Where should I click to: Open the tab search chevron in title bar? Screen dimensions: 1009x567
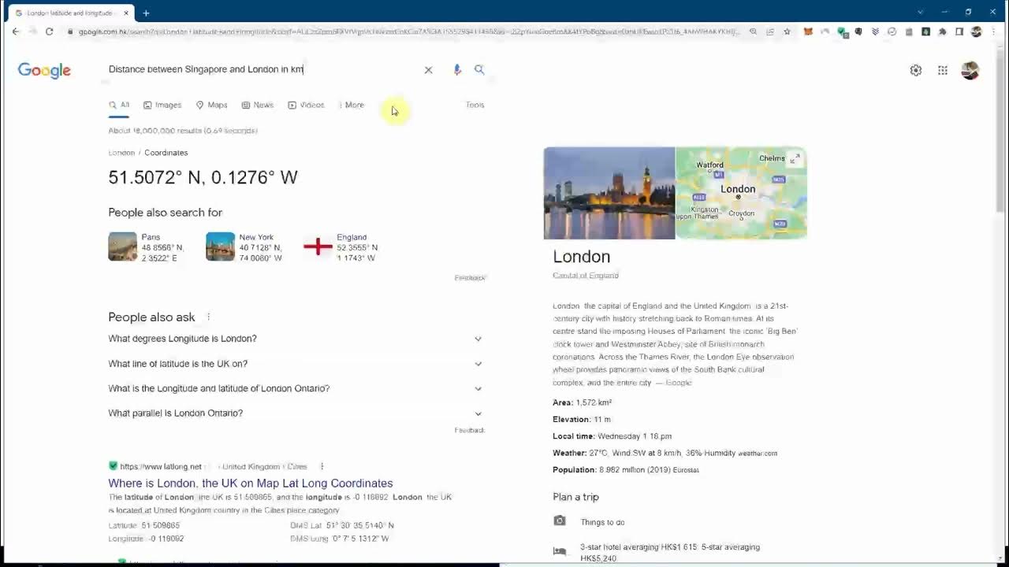pyautogui.click(x=920, y=12)
